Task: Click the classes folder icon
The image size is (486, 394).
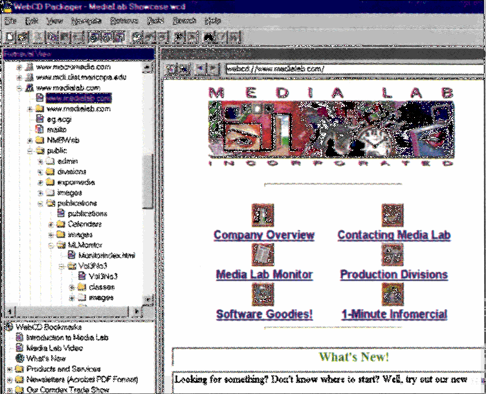Action: click(x=82, y=287)
